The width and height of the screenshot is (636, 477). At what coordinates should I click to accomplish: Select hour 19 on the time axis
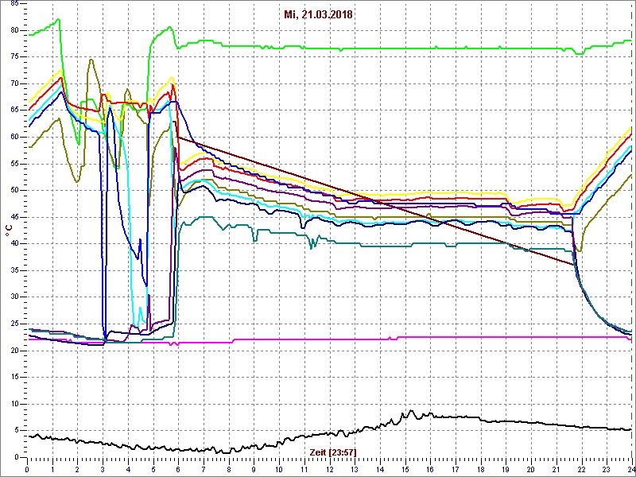coord(506,469)
